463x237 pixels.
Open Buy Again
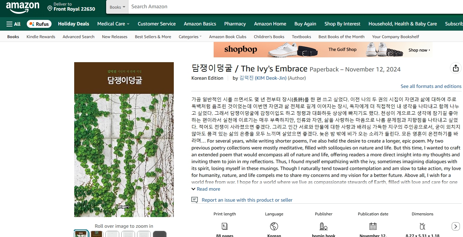click(x=305, y=24)
